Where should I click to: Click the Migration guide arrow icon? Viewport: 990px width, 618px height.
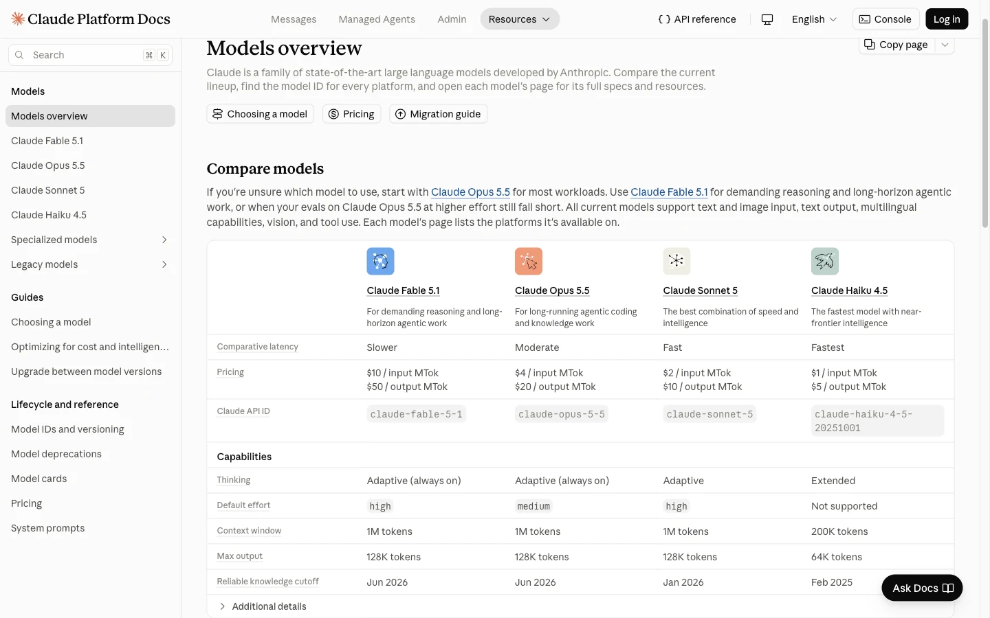pyautogui.click(x=400, y=114)
